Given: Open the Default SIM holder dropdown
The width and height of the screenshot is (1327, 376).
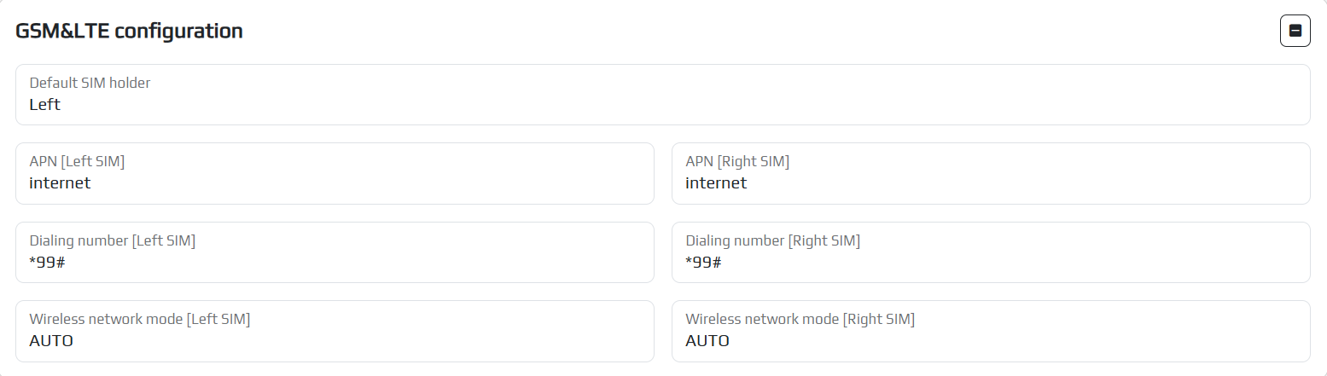Looking at the screenshot, I should tap(662, 95).
